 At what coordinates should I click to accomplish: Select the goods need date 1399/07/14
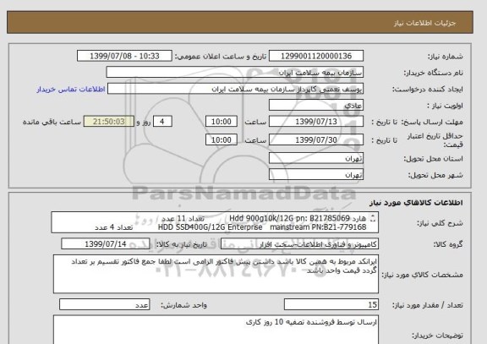pos(106,244)
